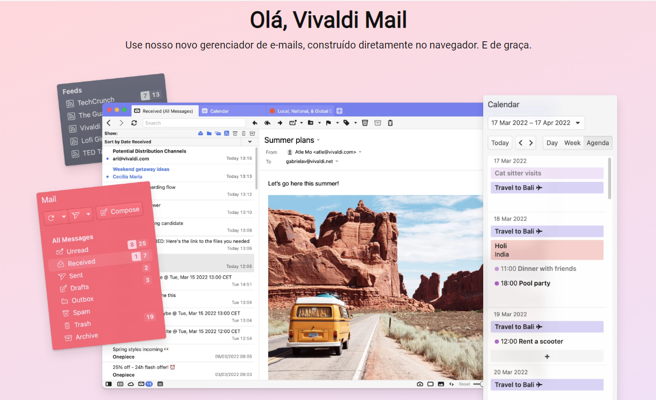The width and height of the screenshot is (656, 400).
Task: Toggle show unread messages filter icon
Action: tap(200, 133)
